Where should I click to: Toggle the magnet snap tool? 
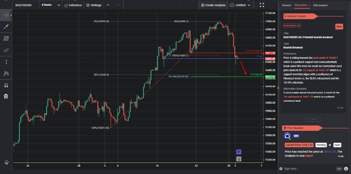pos(6,85)
